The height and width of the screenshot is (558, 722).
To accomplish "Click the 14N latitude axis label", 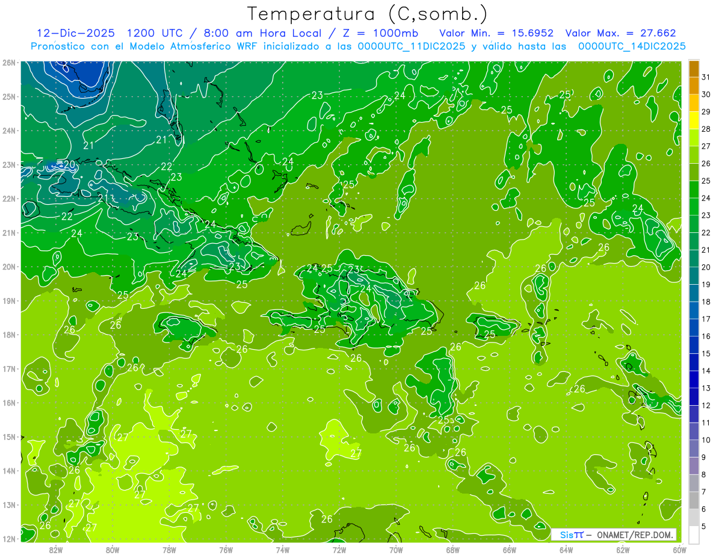I will tap(9, 471).
